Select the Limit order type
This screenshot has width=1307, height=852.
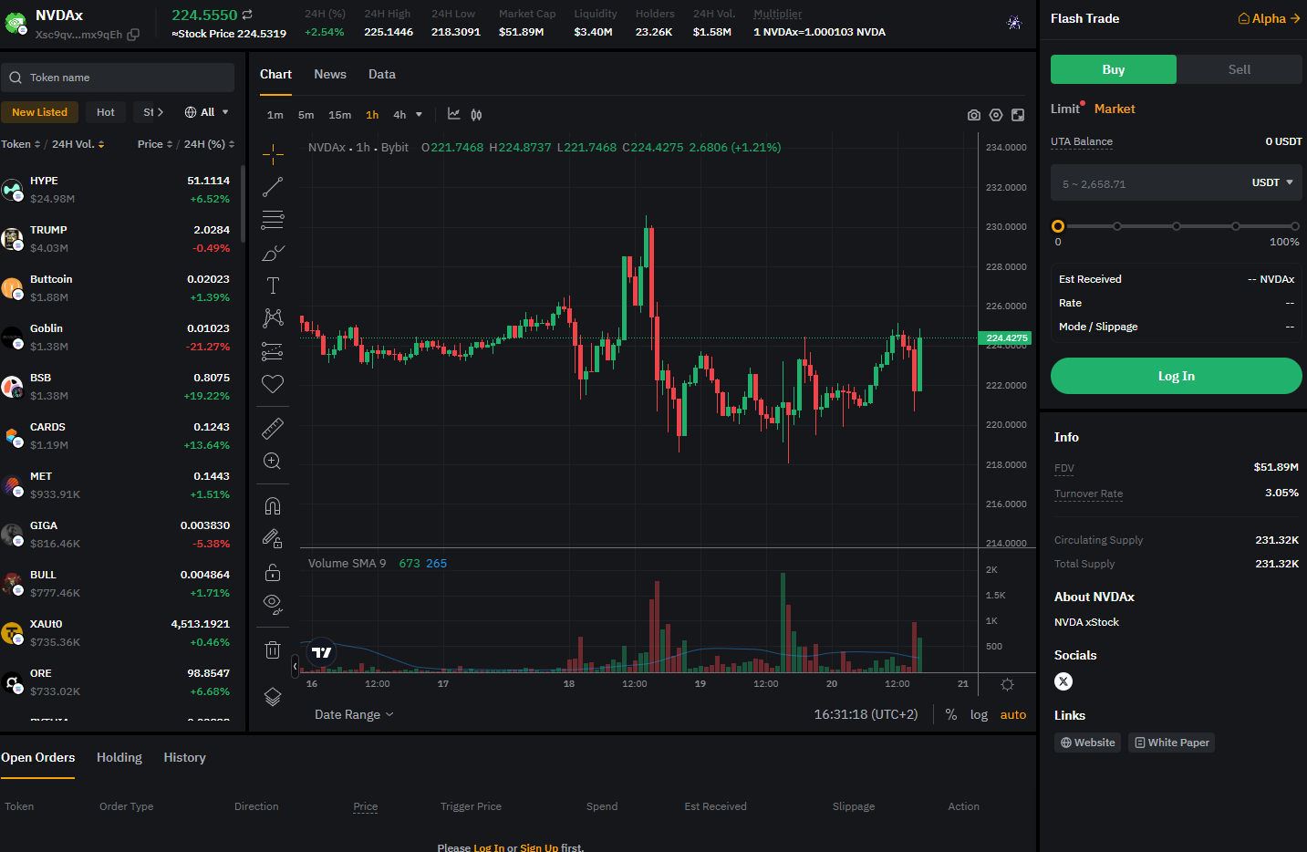(1065, 109)
